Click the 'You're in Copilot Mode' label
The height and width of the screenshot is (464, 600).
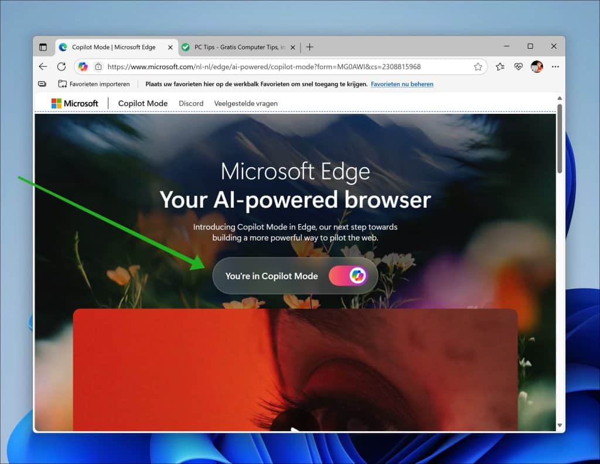271,276
